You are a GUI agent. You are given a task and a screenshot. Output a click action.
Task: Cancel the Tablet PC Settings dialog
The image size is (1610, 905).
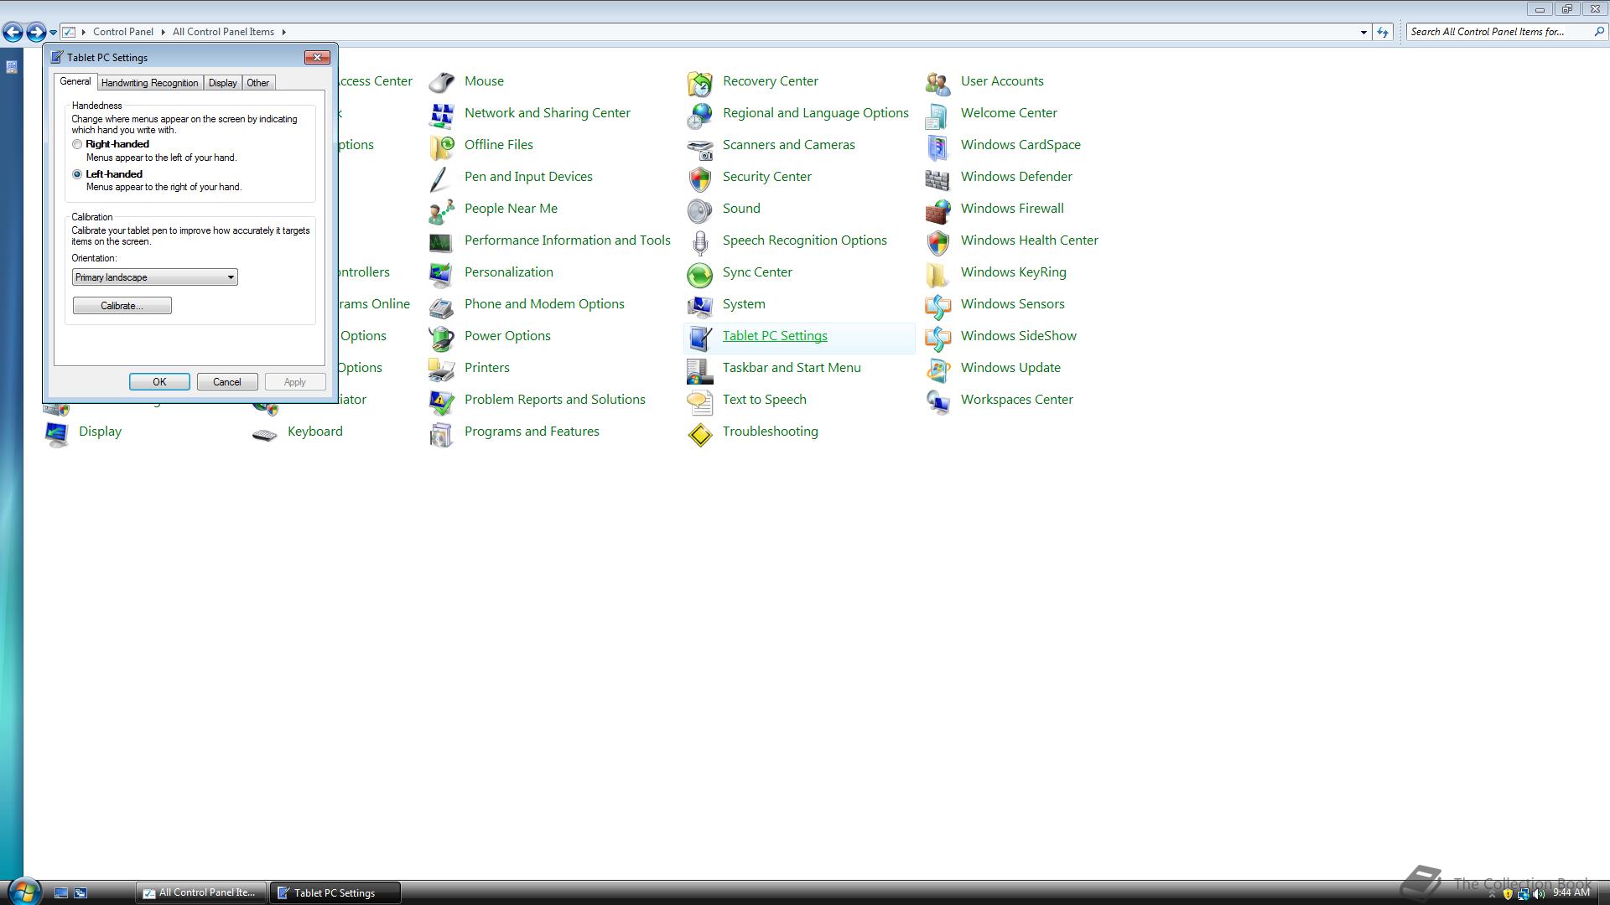tap(227, 382)
